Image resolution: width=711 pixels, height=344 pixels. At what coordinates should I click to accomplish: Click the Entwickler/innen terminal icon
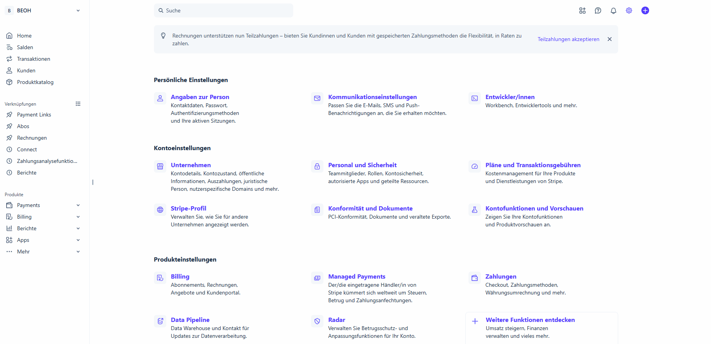[x=475, y=98]
